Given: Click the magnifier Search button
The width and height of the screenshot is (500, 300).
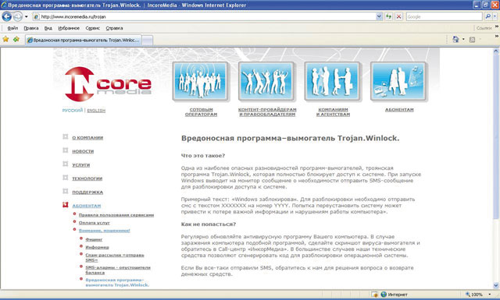Looking at the screenshot, I should pyautogui.click(x=487, y=16).
